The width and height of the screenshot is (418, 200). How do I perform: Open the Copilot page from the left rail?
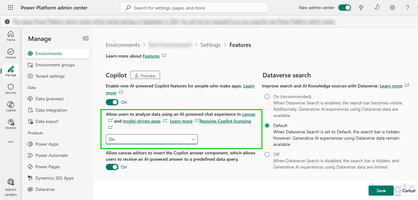pos(11,106)
